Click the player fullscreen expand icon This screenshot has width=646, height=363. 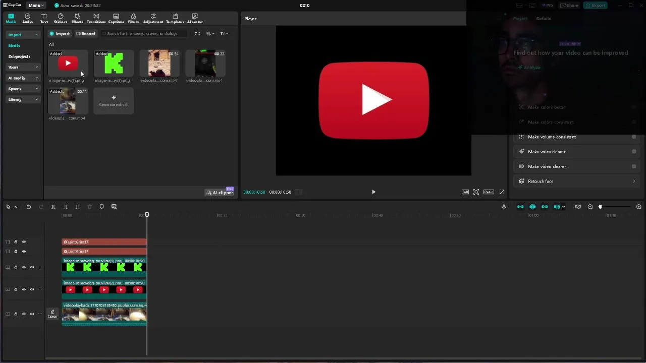(502, 192)
